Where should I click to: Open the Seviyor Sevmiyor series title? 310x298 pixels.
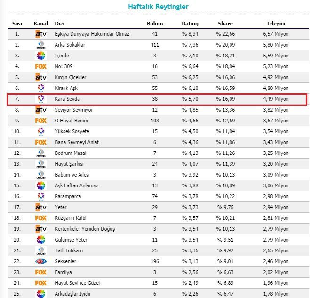click(x=74, y=110)
